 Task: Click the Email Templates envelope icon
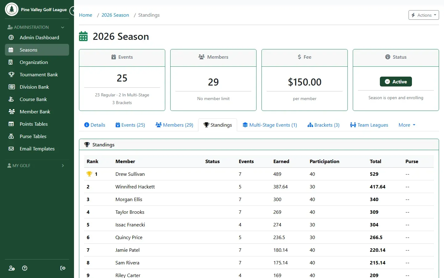11,149
